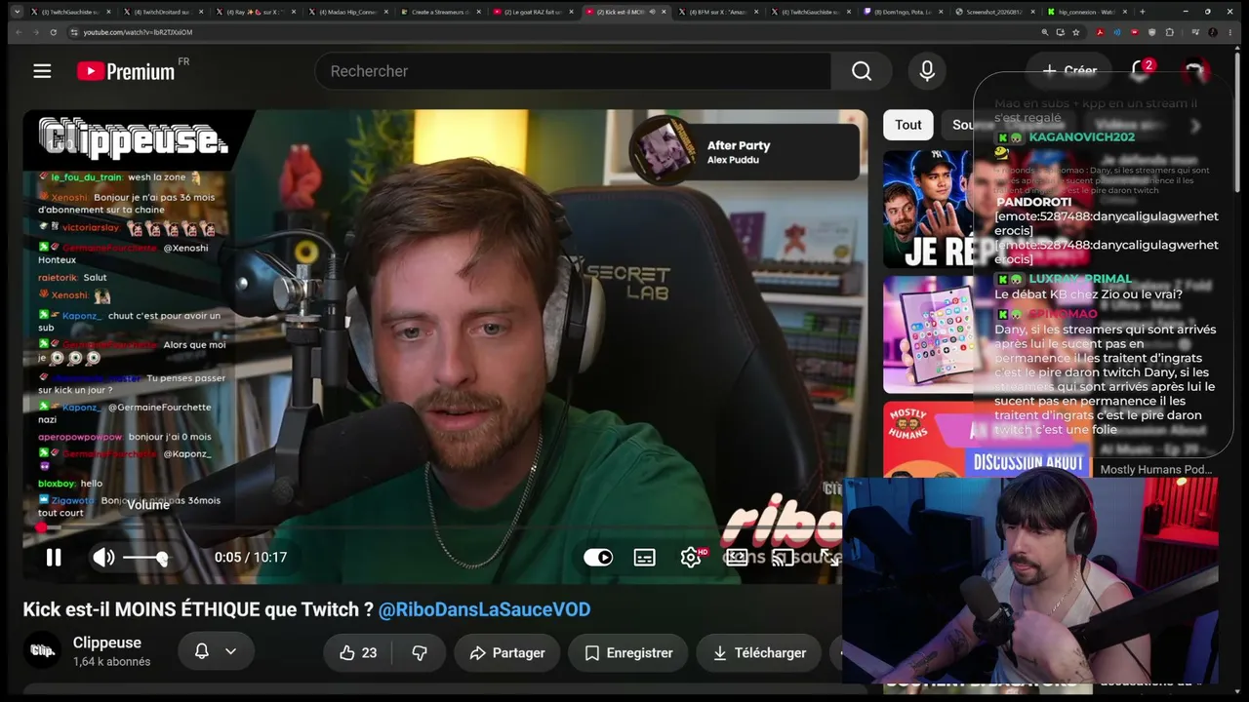Open the After Party music card
Screen dimensions: 1249x702
(745, 151)
